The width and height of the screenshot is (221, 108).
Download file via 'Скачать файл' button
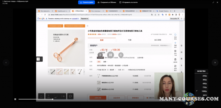pos(86,2)
